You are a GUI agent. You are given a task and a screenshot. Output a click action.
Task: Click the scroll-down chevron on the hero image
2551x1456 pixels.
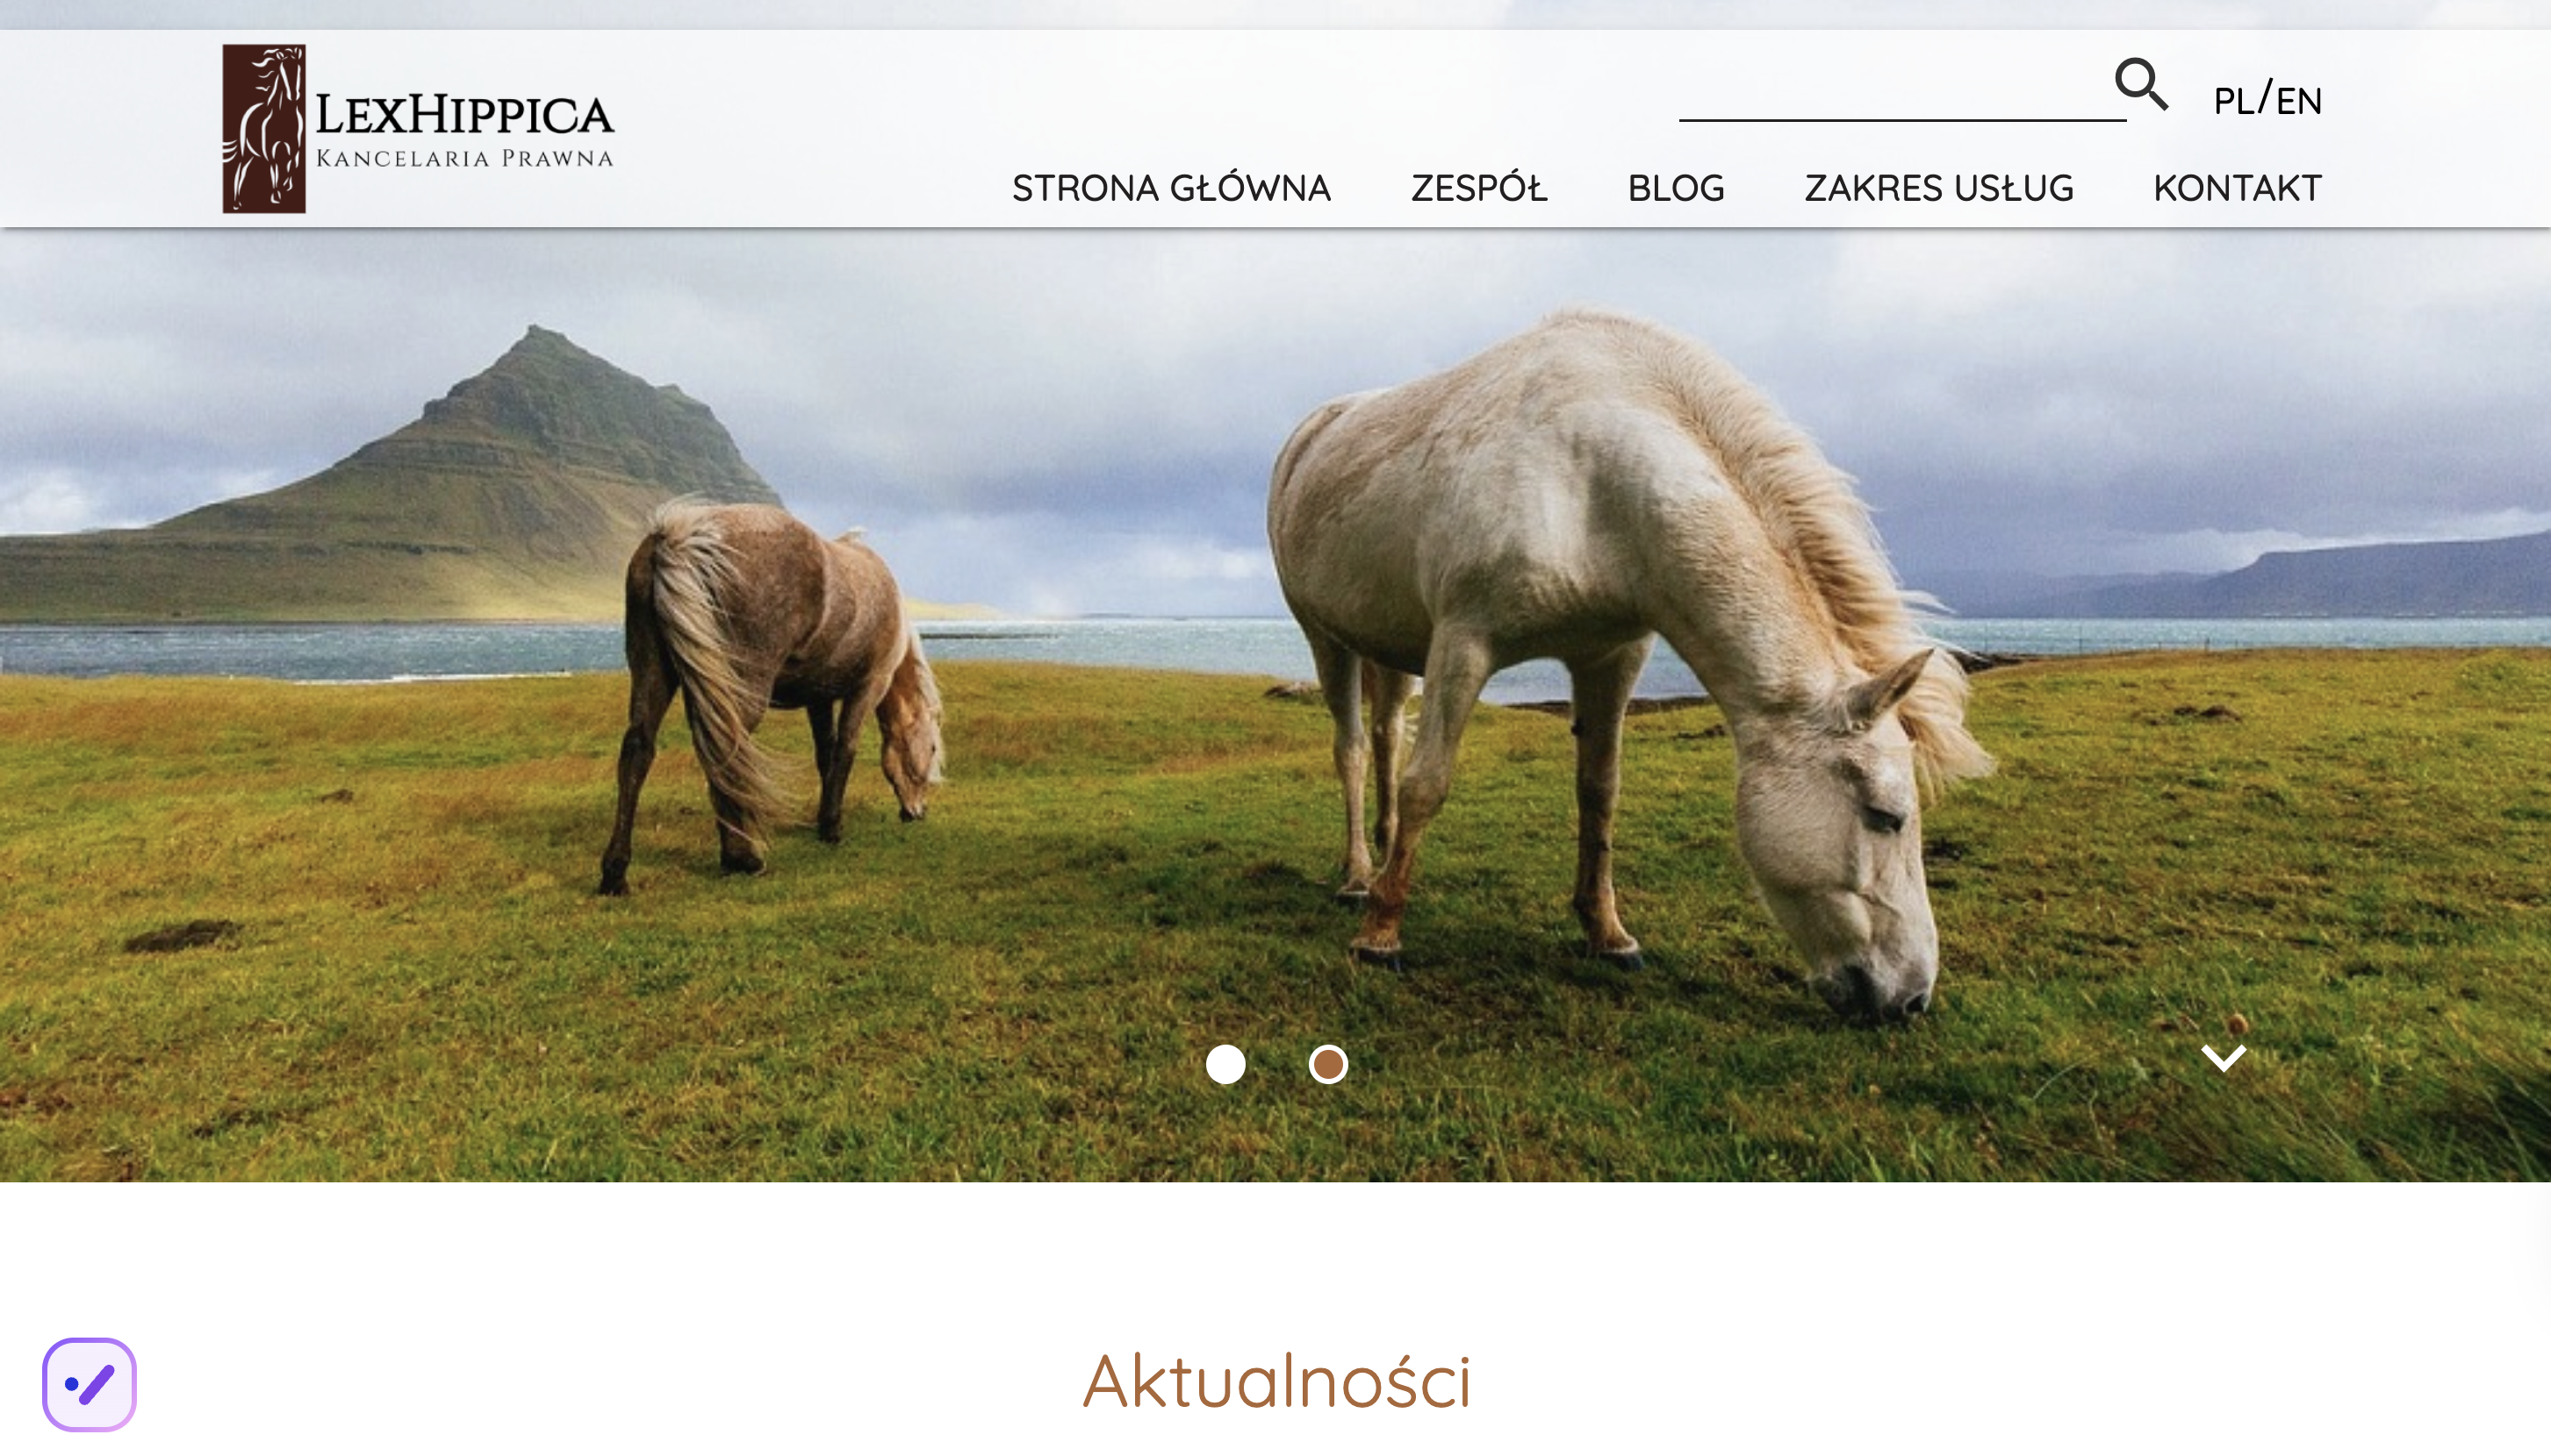2224,1057
